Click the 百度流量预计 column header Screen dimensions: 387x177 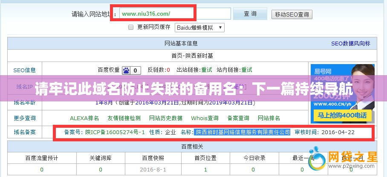tap(42, 158)
